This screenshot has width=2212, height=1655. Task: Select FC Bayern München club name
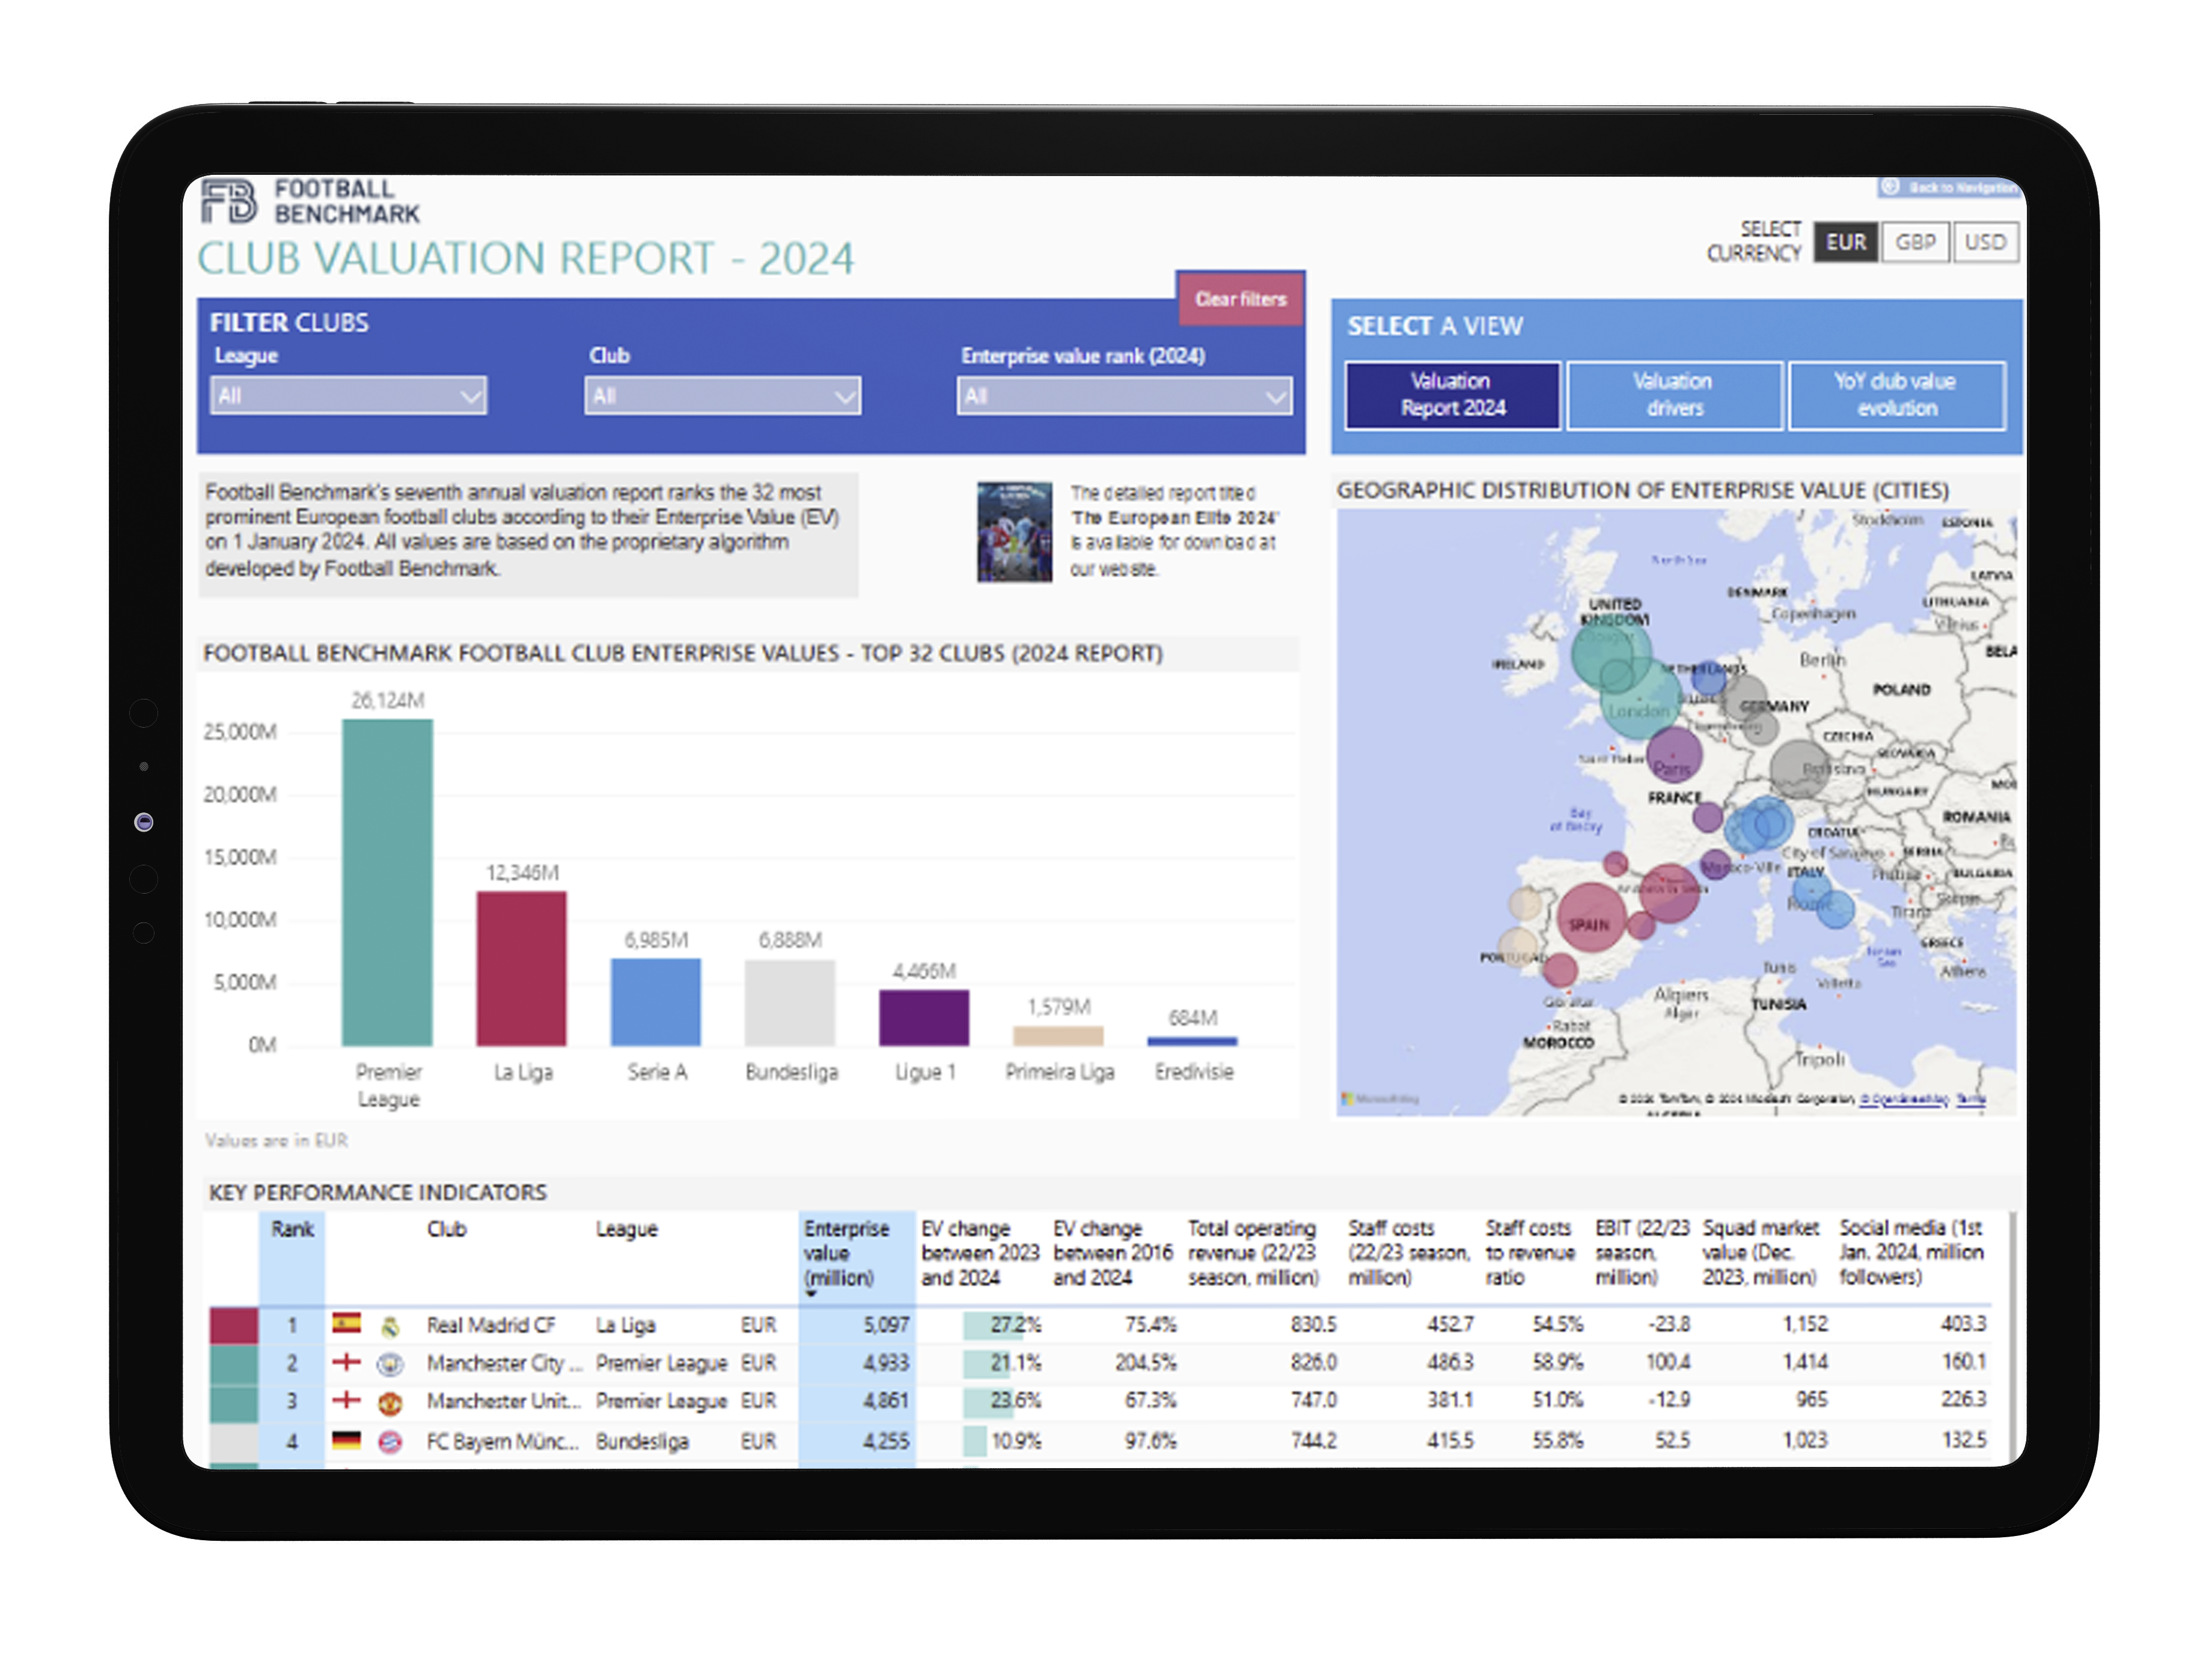[502, 1441]
